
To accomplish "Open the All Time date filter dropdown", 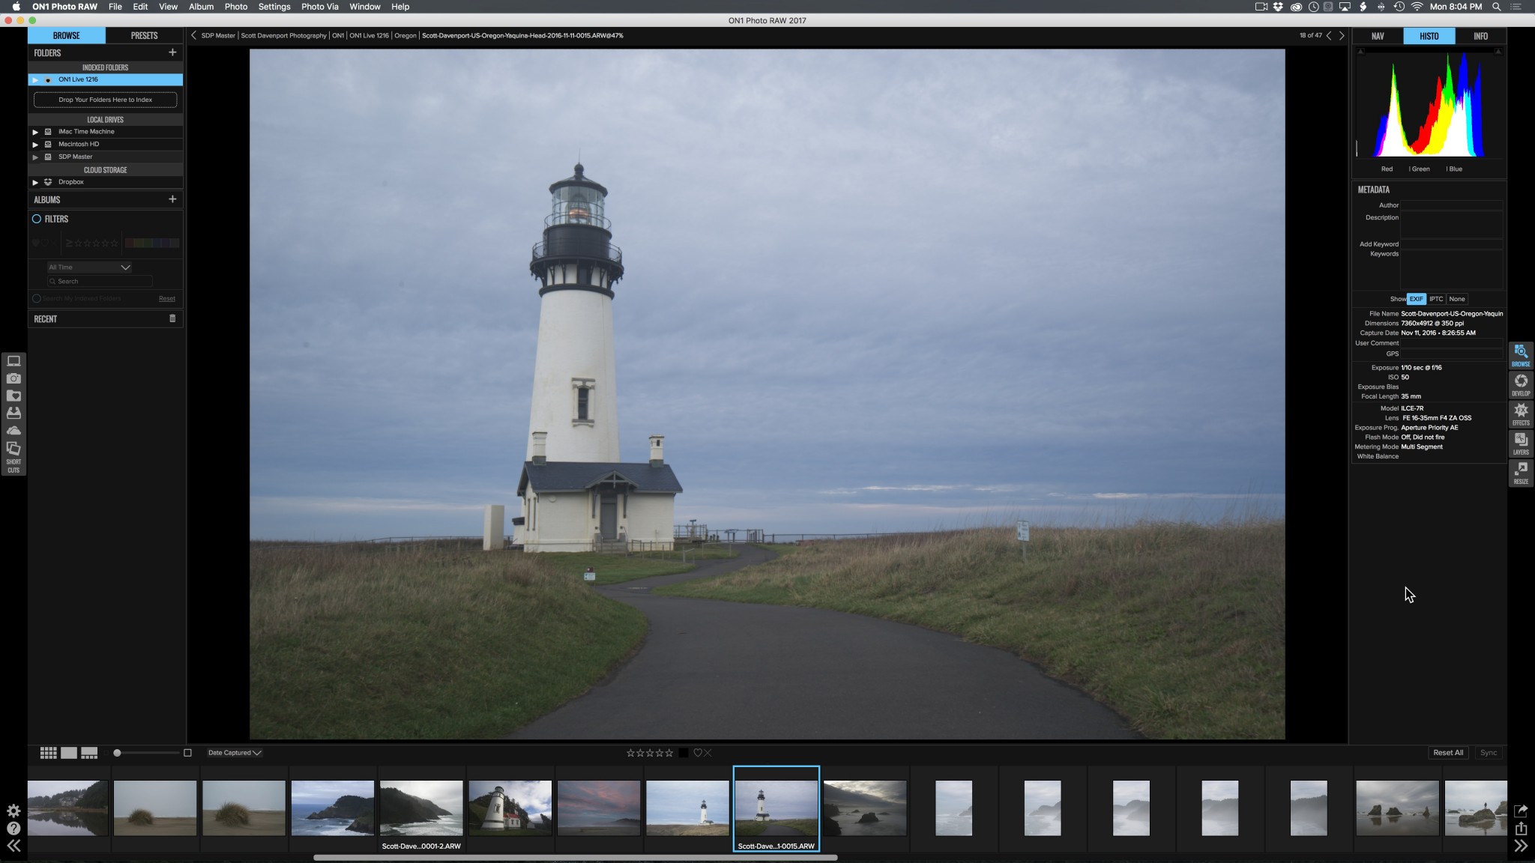I will pos(89,267).
